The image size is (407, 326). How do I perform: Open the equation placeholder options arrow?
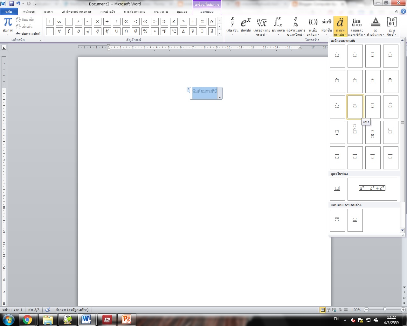pos(220,97)
